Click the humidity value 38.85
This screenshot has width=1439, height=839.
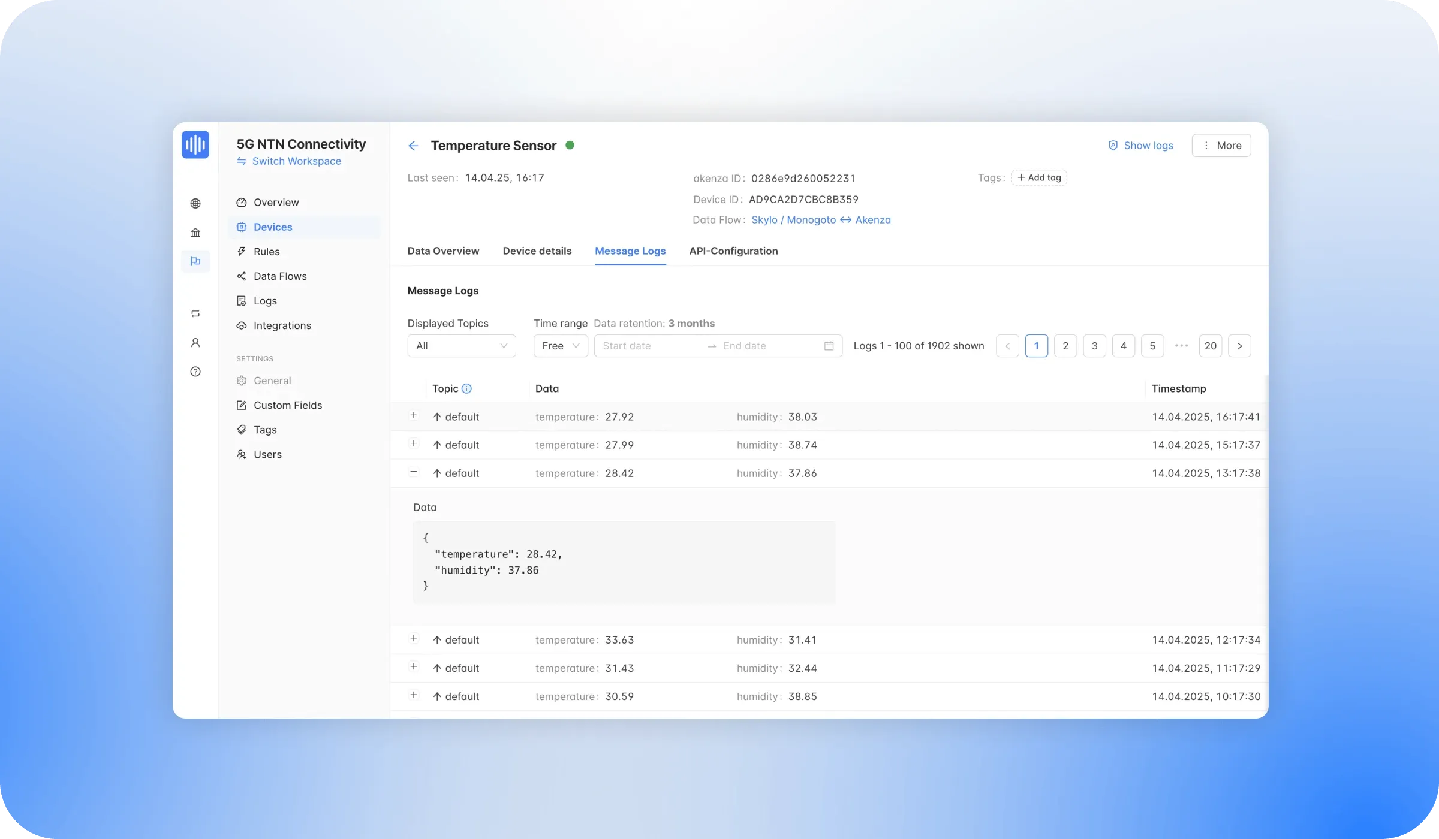click(803, 696)
